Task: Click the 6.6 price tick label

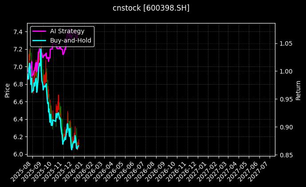Action: [18, 102]
